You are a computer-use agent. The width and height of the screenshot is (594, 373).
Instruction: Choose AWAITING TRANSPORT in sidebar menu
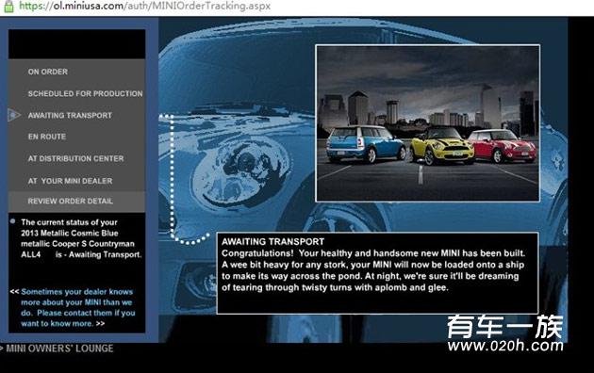click(x=70, y=115)
